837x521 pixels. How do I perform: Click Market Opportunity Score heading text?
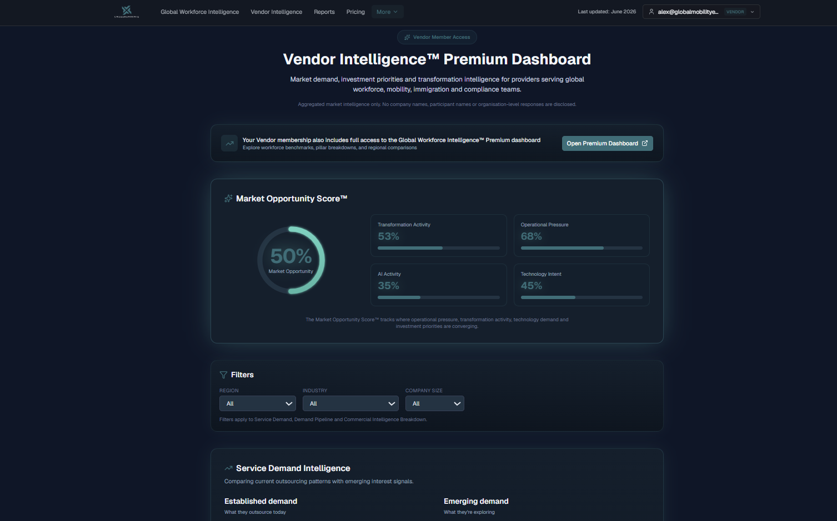292,199
